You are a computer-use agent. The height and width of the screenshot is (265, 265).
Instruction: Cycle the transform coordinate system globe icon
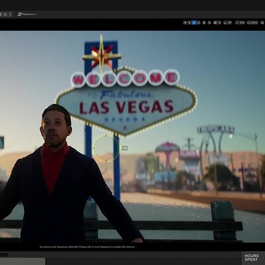coord(204,23)
